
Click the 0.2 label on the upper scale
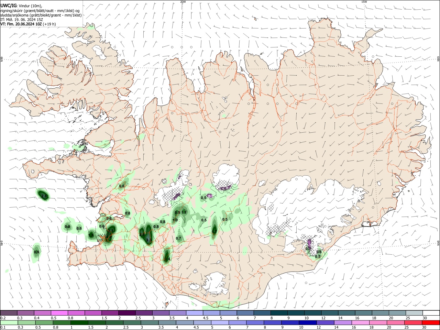point(3,318)
